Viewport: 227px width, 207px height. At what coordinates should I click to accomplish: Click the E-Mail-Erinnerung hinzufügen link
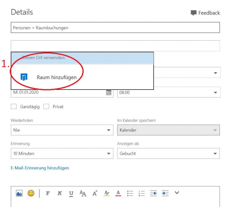click(40, 168)
